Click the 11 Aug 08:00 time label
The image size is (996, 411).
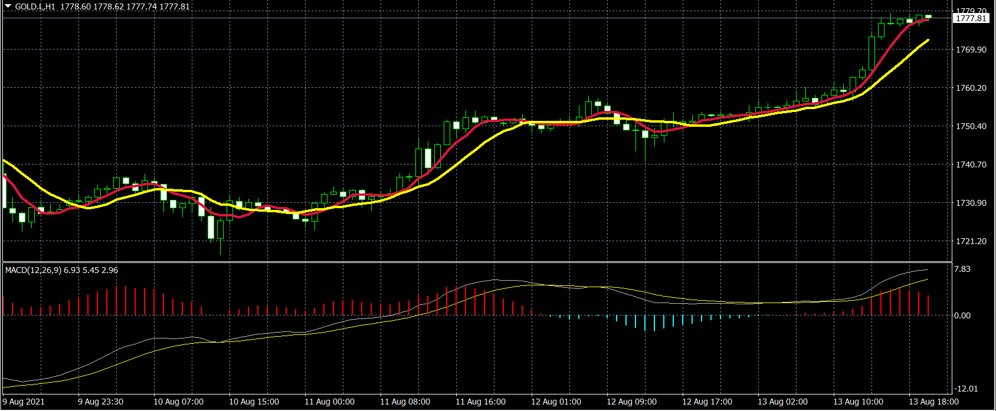click(405, 402)
